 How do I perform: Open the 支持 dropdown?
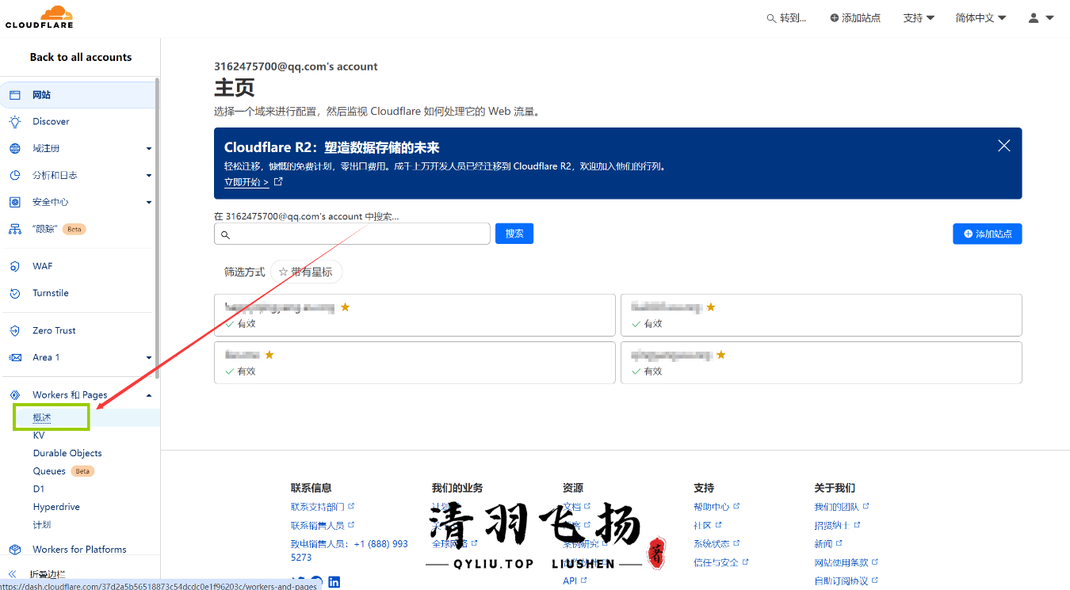click(919, 17)
